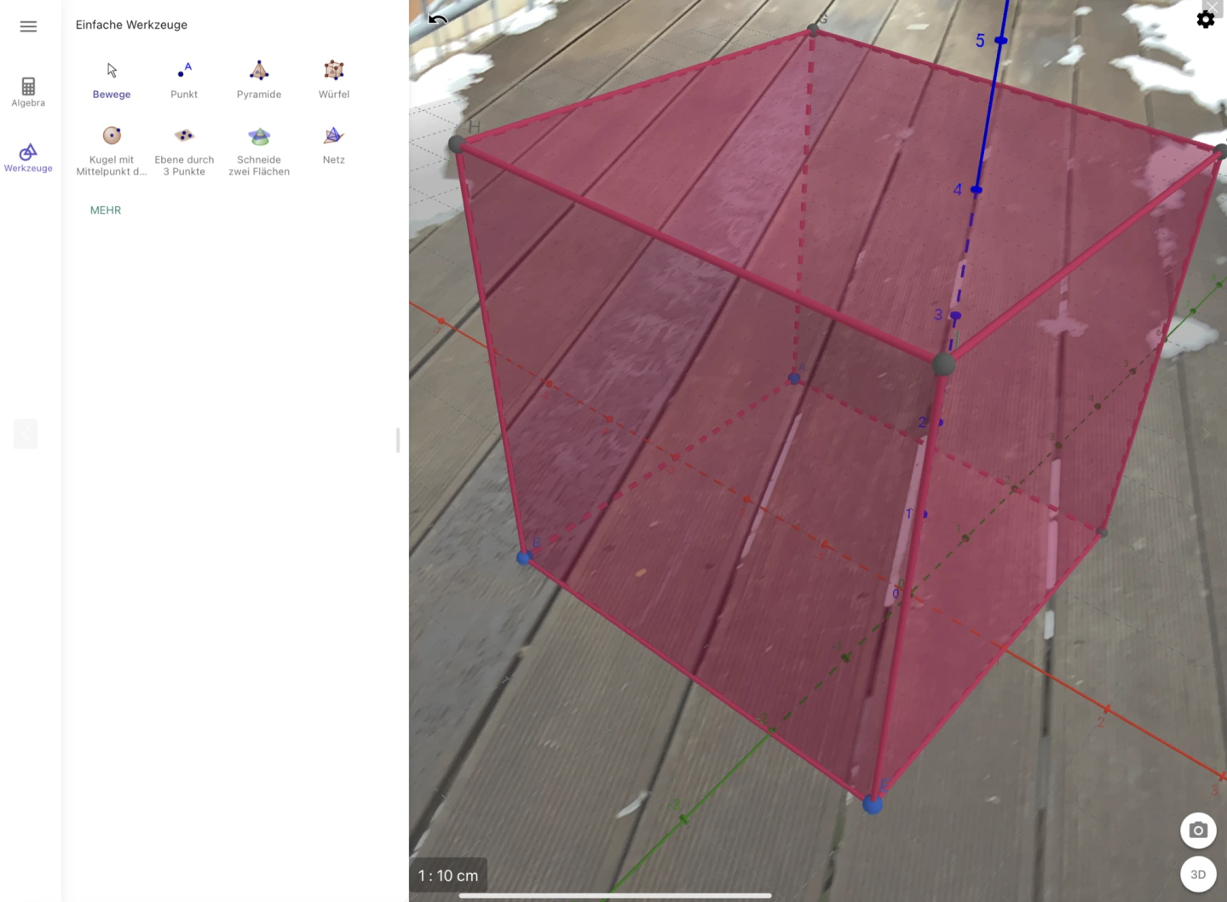This screenshot has height=902, width=1227.
Task: Pick the Würfel cube tool
Action: (x=334, y=80)
